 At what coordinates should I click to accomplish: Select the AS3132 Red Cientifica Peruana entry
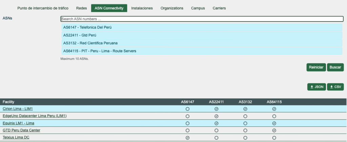pos(201,43)
